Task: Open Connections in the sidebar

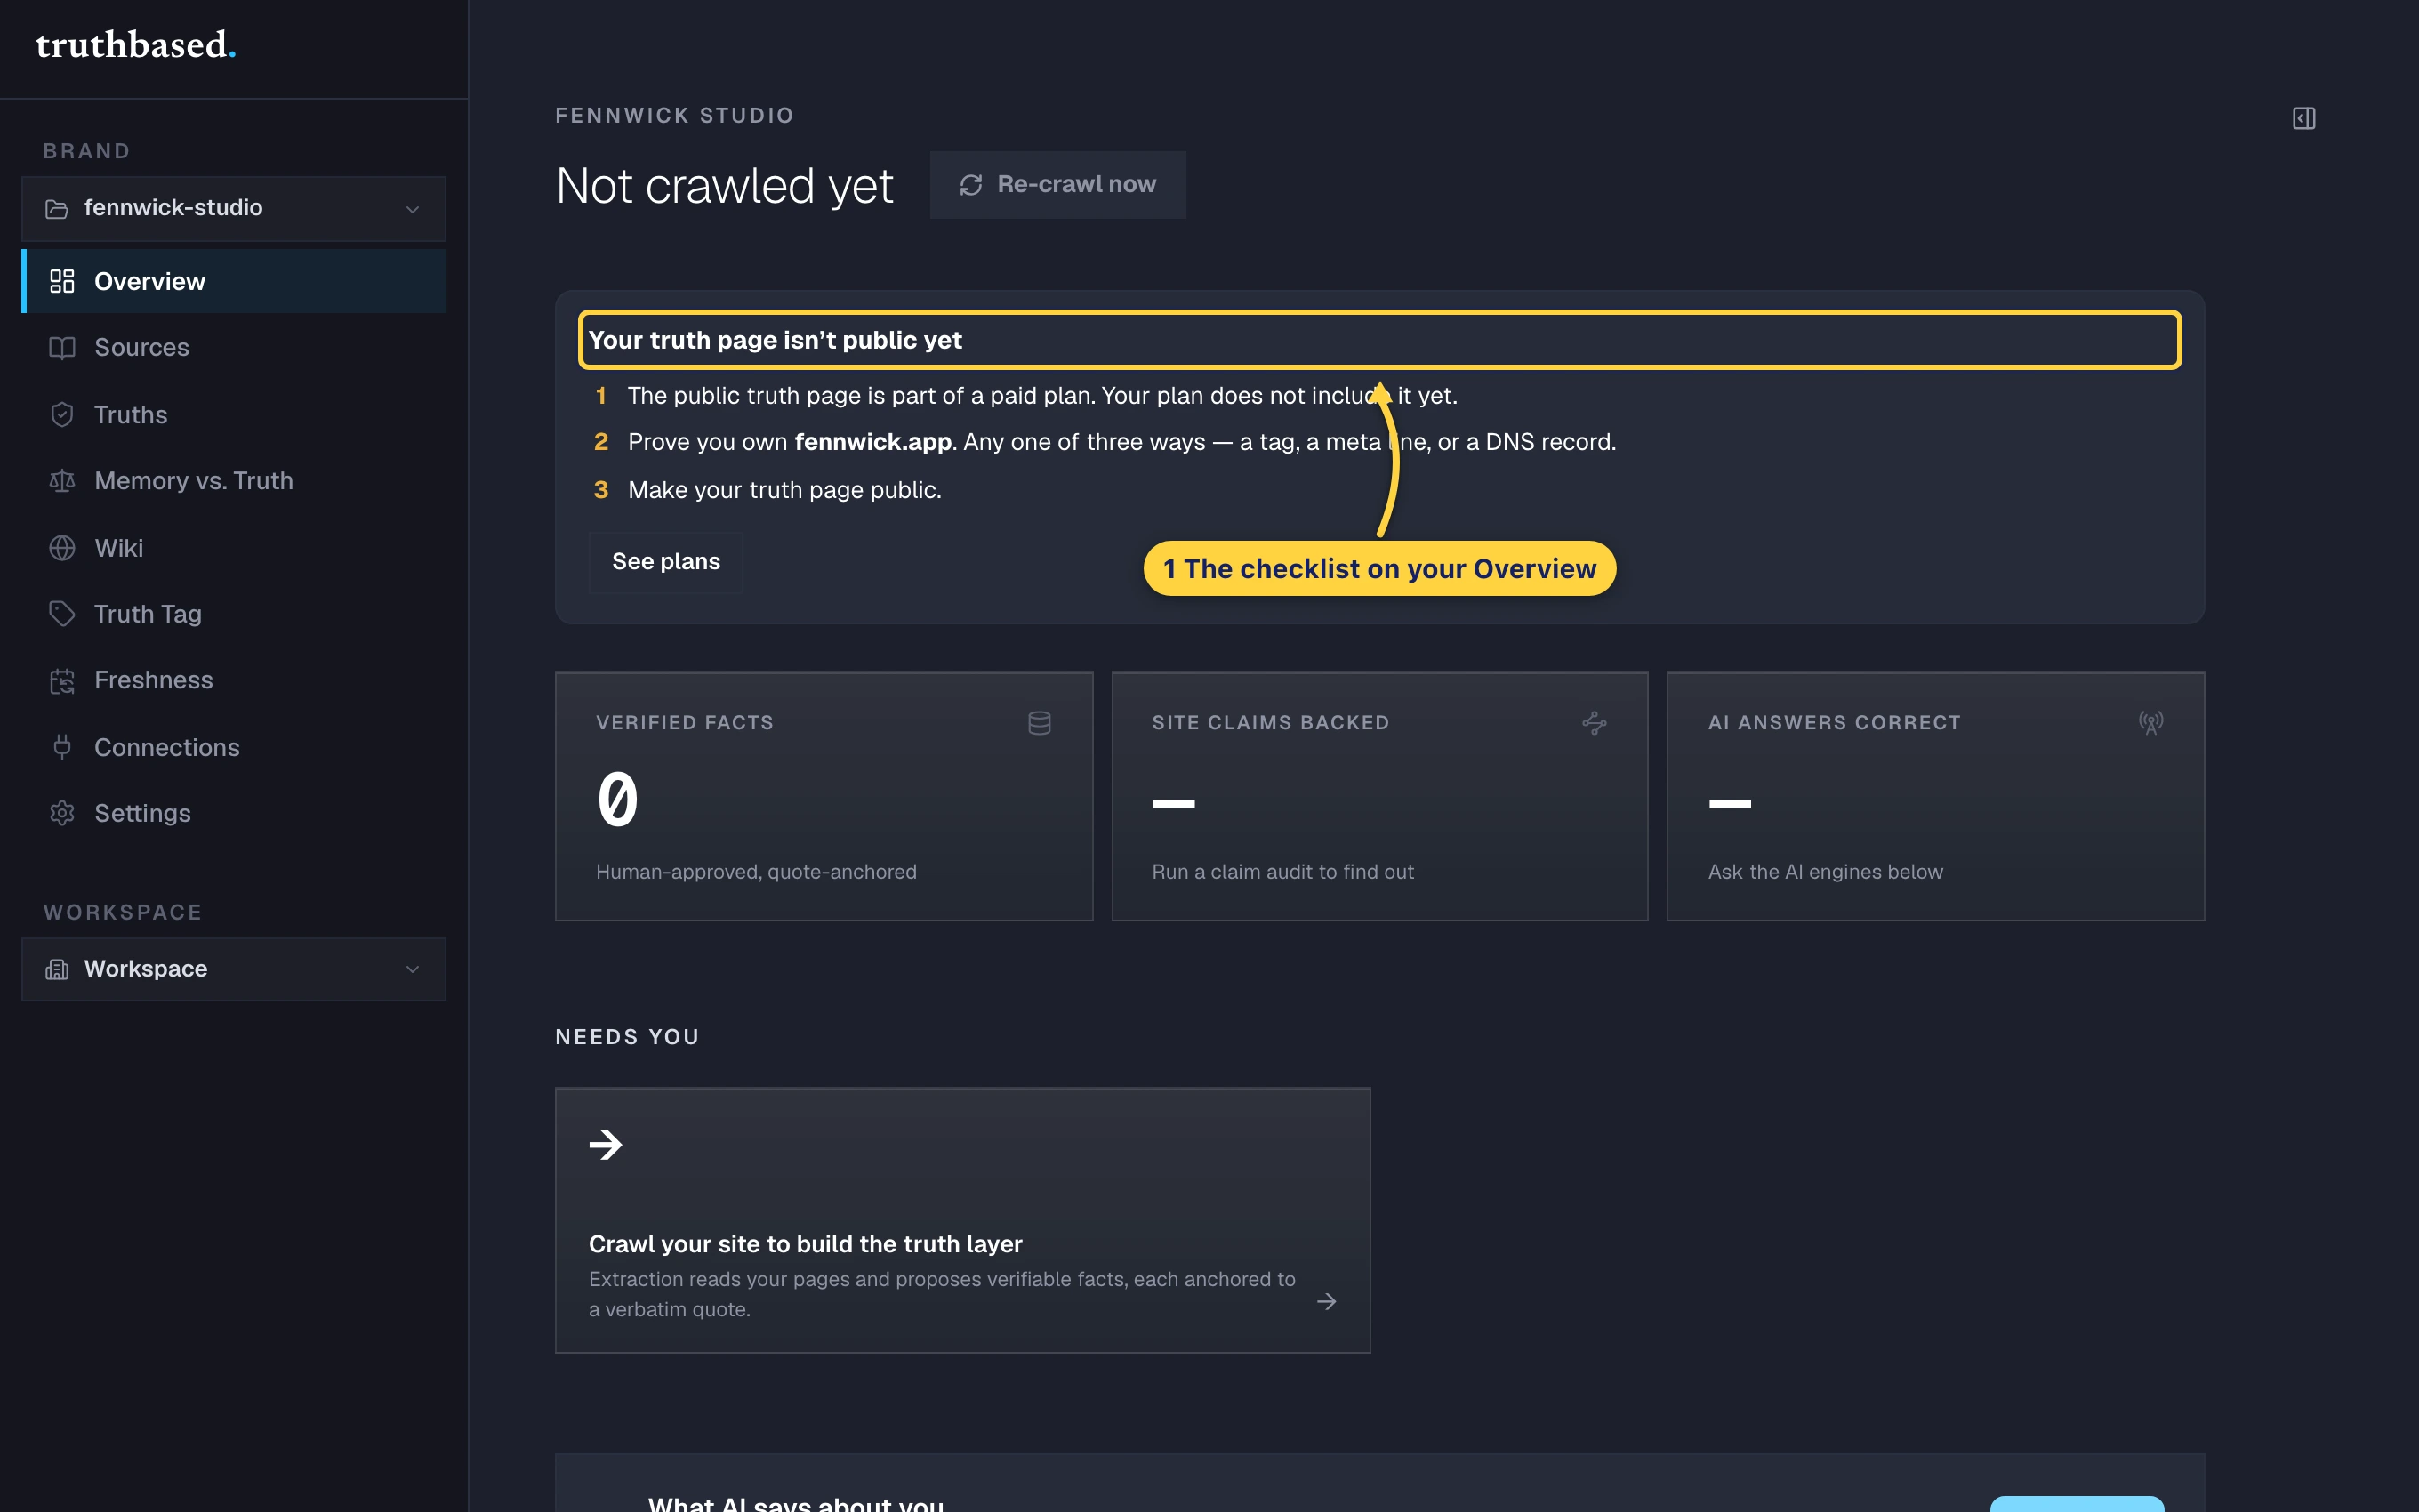Action: [234, 747]
